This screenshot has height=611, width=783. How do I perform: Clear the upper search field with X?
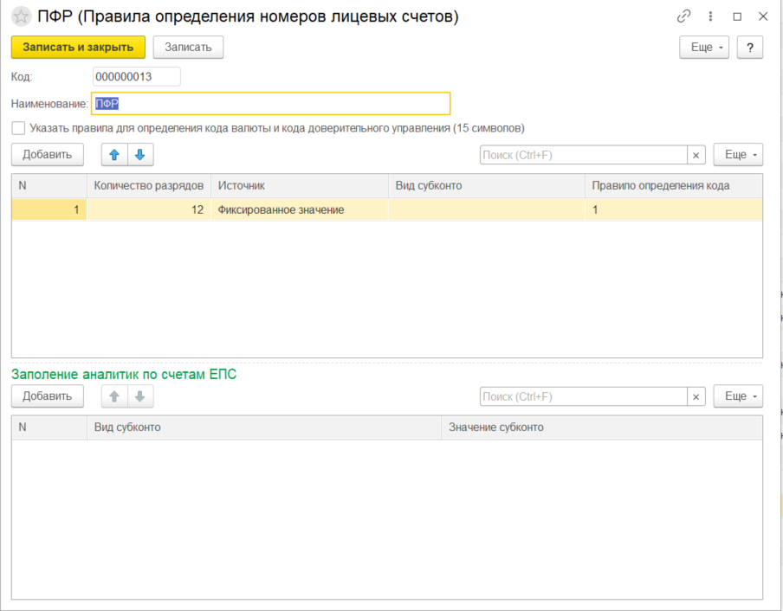click(x=696, y=155)
